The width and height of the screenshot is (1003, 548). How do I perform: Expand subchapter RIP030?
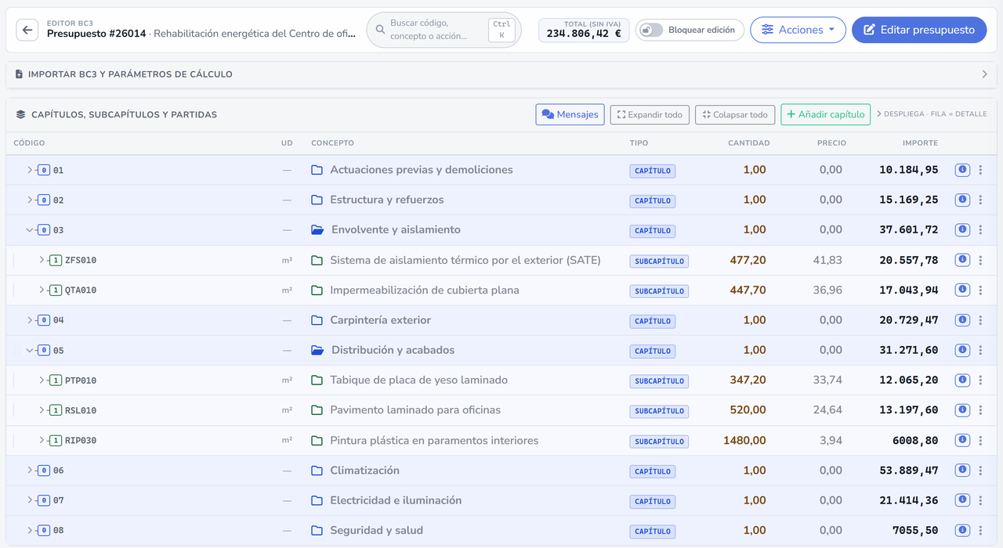tap(42, 440)
